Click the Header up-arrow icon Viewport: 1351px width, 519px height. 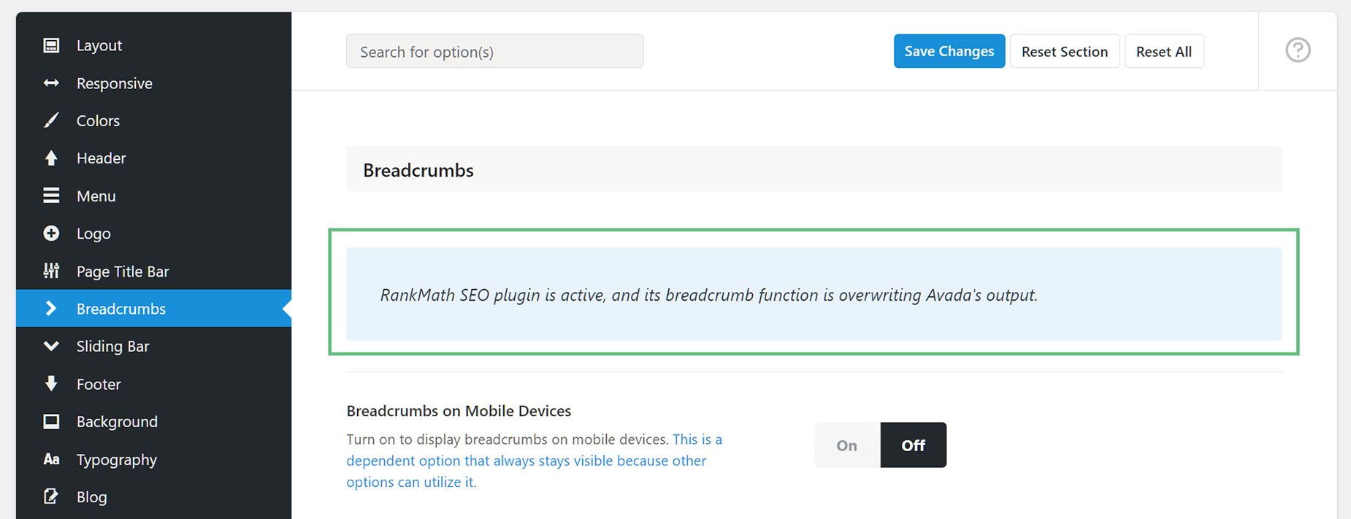(x=51, y=158)
